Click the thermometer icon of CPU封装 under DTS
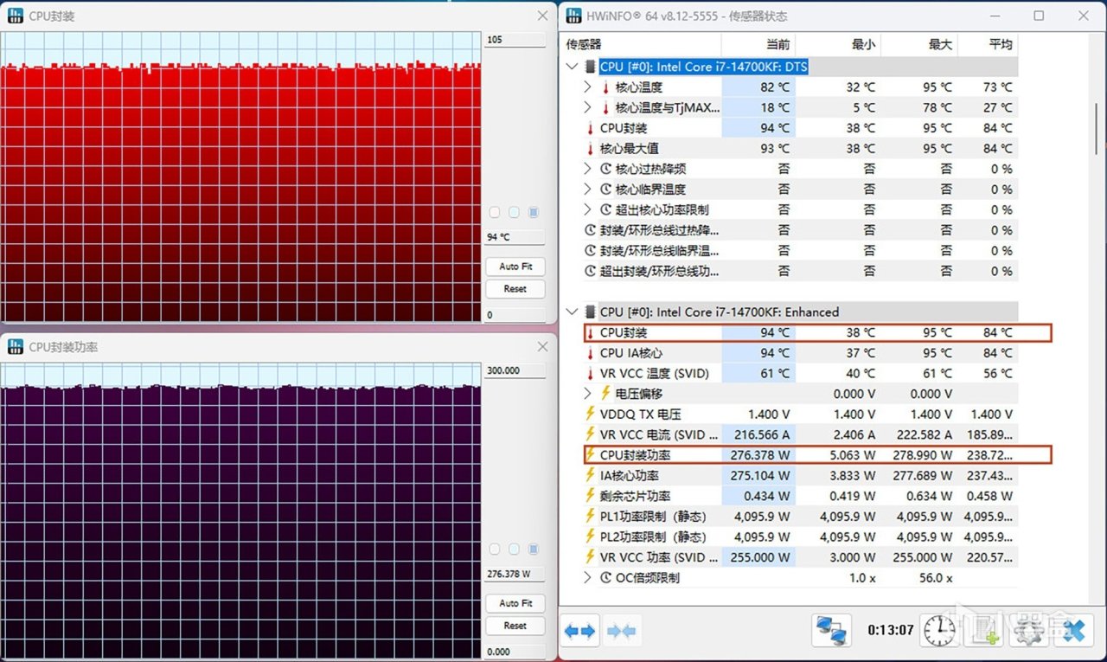This screenshot has width=1107, height=662. (x=591, y=128)
